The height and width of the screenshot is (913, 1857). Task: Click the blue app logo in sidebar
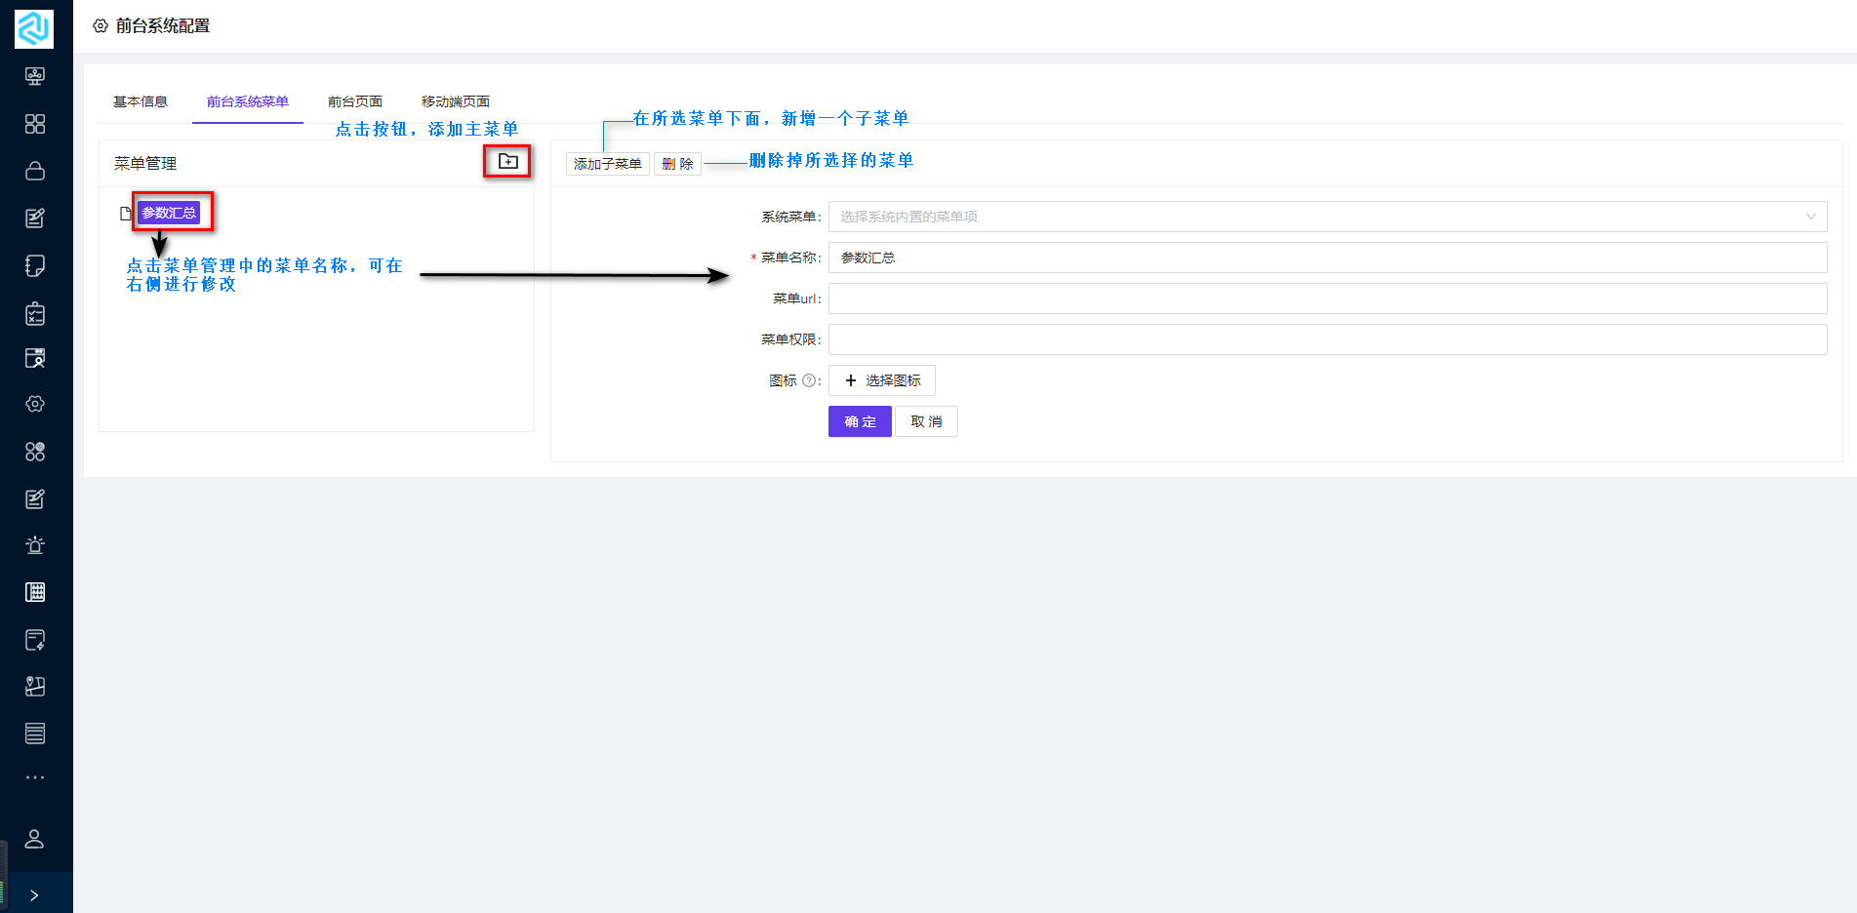click(x=34, y=28)
